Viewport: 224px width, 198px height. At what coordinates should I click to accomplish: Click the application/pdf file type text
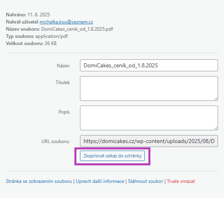pyautogui.click(x=52, y=36)
